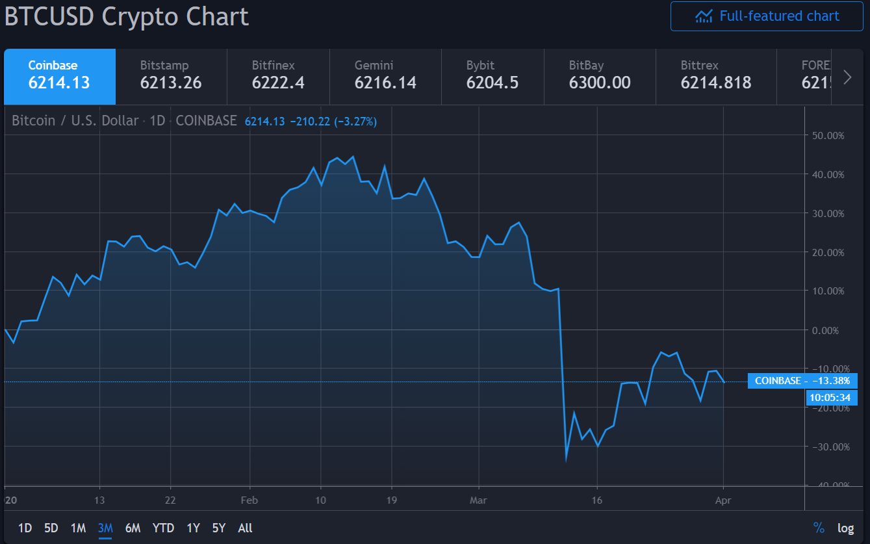Select the Bitstamp exchange tab

(171, 77)
